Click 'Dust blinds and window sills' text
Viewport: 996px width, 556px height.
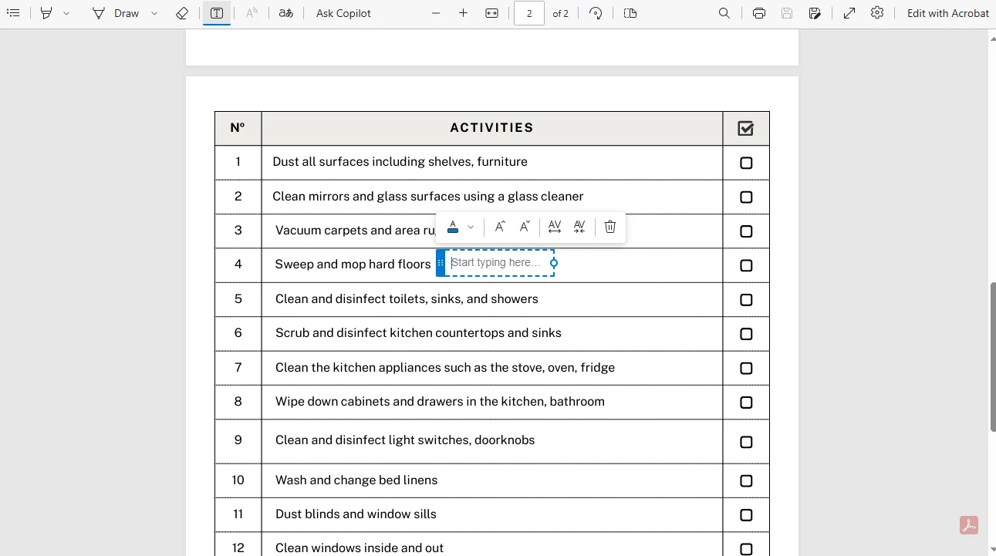point(356,514)
